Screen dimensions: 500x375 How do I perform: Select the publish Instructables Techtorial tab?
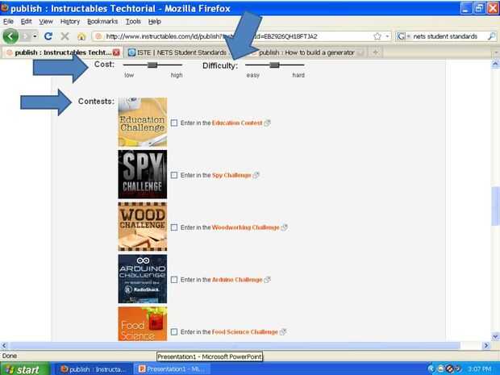[63, 52]
